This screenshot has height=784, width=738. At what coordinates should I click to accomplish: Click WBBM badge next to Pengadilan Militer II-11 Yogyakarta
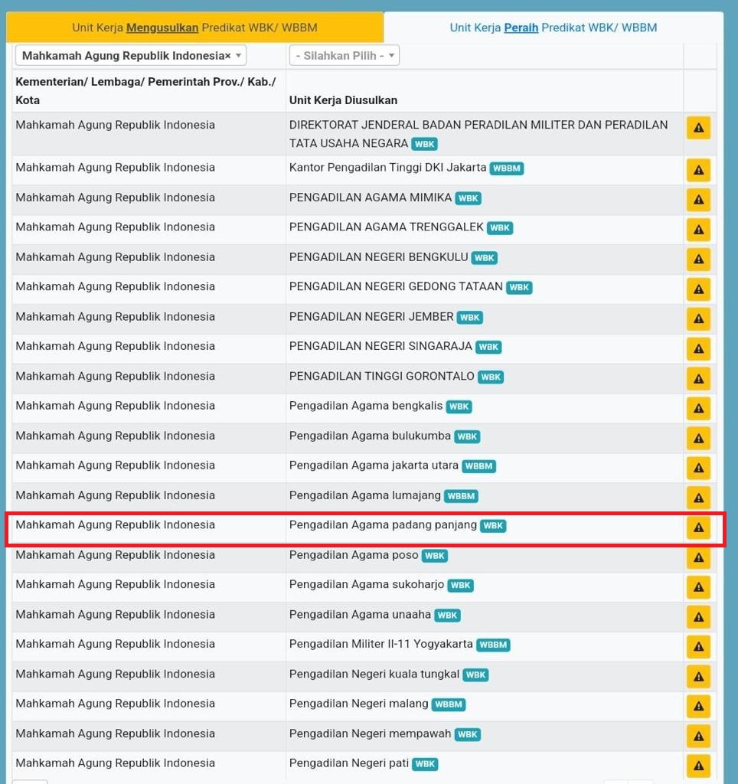tap(493, 645)
